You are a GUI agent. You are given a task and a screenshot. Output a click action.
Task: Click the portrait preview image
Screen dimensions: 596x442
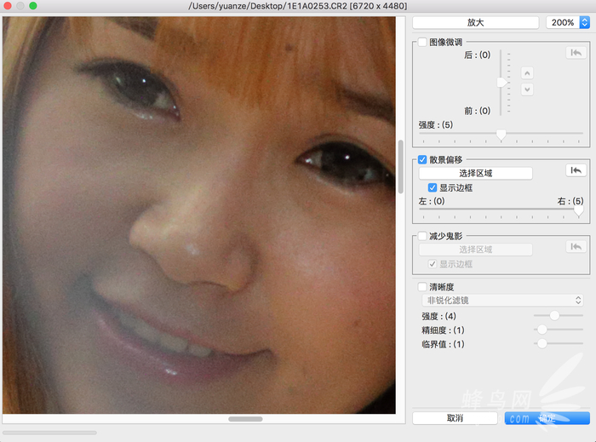198,215
